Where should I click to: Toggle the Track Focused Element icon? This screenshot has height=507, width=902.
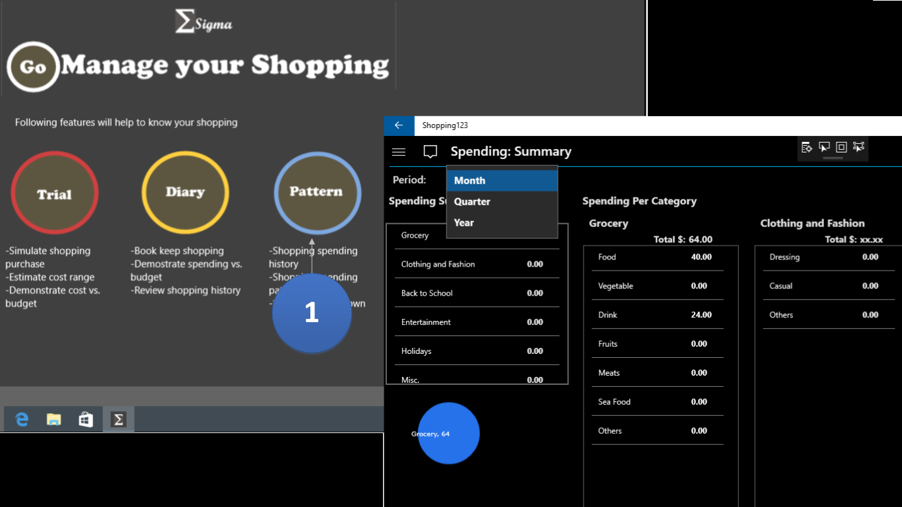(858, 147)
